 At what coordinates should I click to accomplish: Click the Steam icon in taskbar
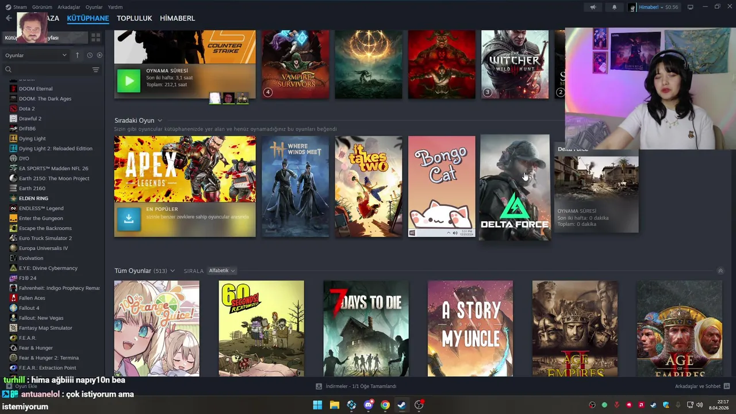[x=401, y=405]
